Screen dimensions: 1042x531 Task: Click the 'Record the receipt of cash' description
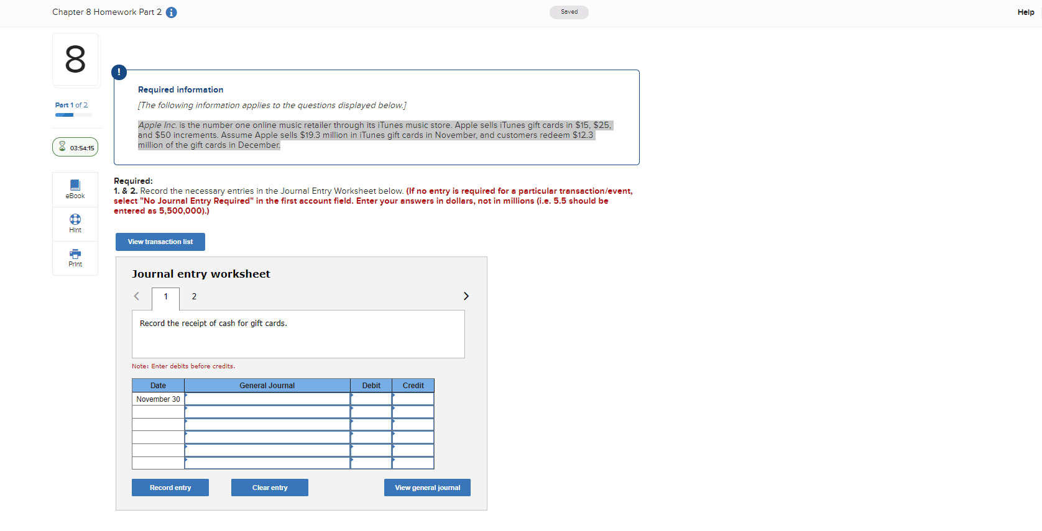(x=213, y=324)
